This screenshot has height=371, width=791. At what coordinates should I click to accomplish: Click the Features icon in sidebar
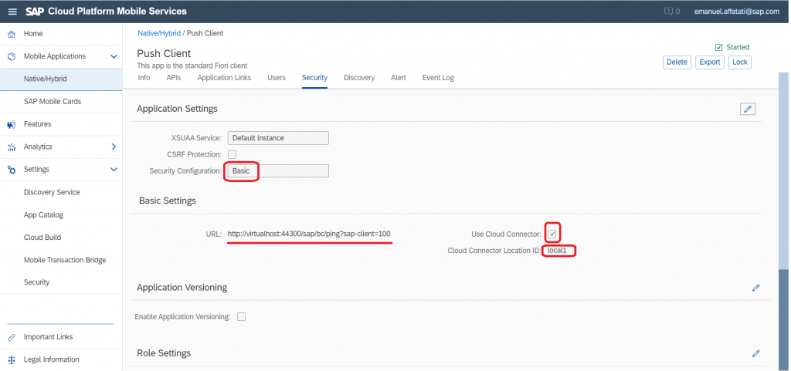(x=12, y=124)
